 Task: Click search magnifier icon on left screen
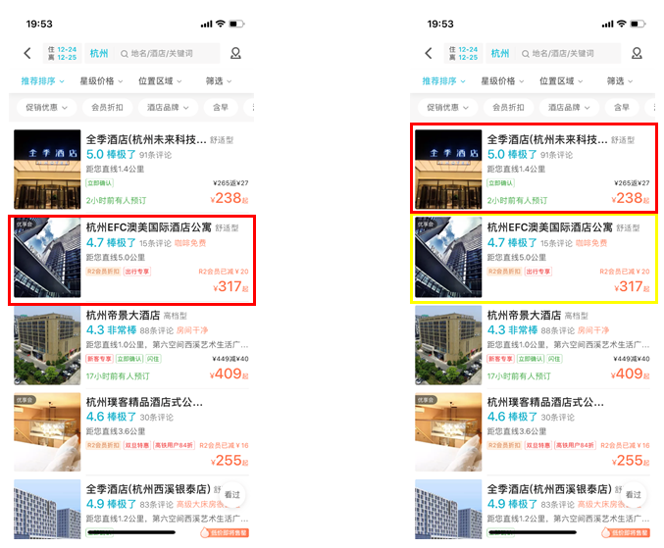coord(125,54)
